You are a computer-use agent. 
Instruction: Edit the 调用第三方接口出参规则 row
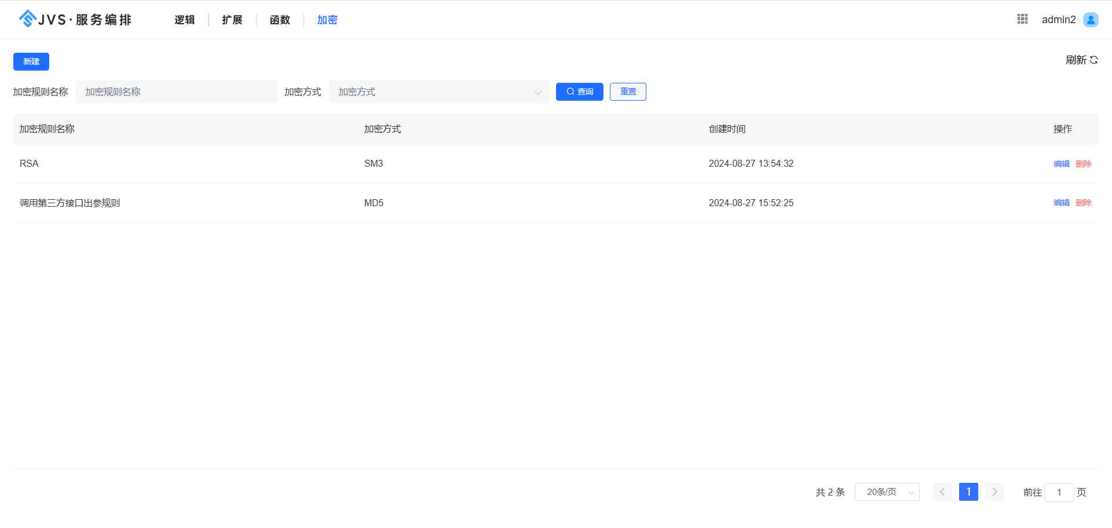[1061, 203]
